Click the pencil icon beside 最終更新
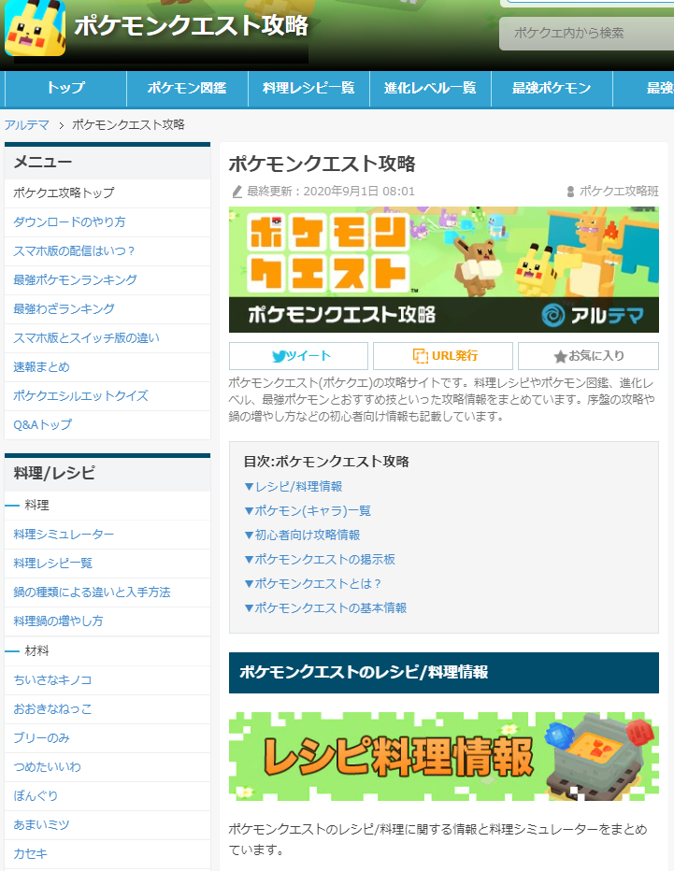The height and width of the screenshot is (871, 674). click(x=237, y=192)
